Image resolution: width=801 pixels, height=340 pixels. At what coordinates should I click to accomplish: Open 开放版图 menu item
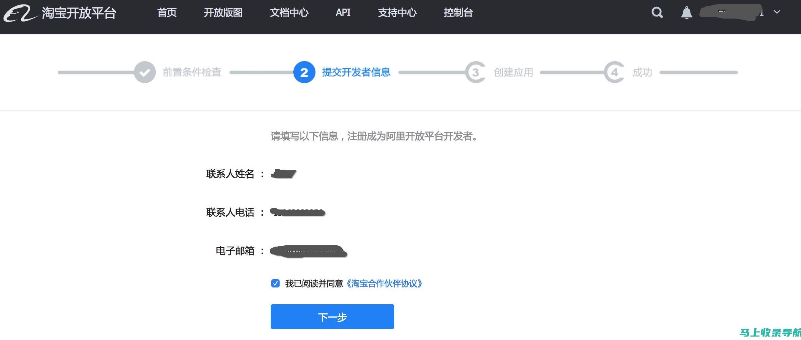click(223, 13)
